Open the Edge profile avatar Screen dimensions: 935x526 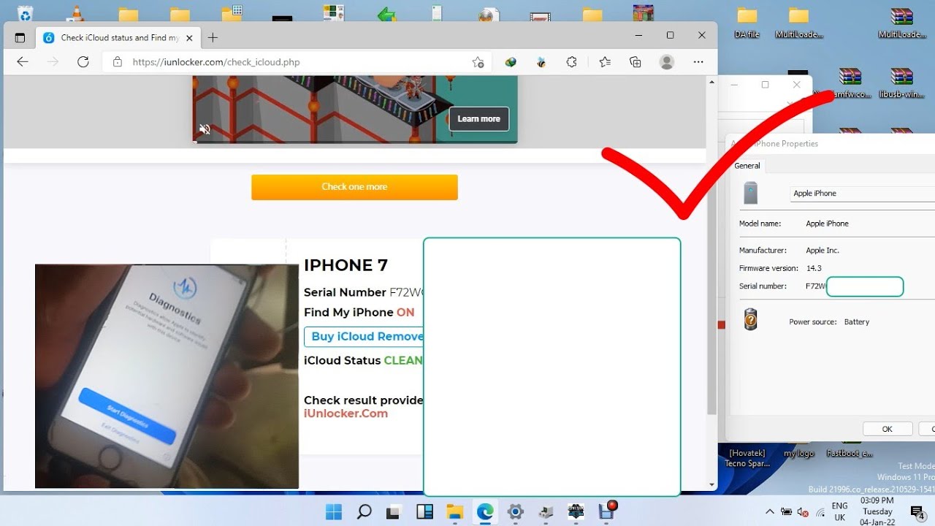click(666, 62)
